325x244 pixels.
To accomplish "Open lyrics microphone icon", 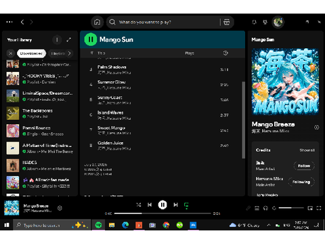I will coord(248,208).
